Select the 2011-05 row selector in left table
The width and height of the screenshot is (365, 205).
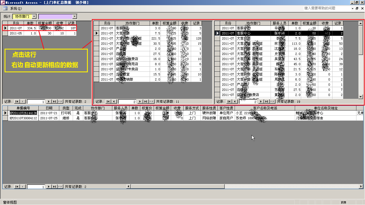coord(5,33)
